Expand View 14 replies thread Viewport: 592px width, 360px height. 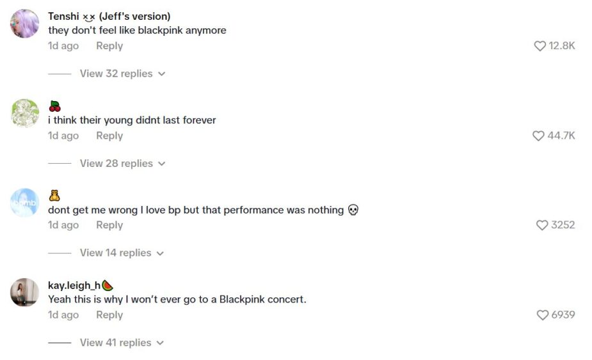(122, 253)
